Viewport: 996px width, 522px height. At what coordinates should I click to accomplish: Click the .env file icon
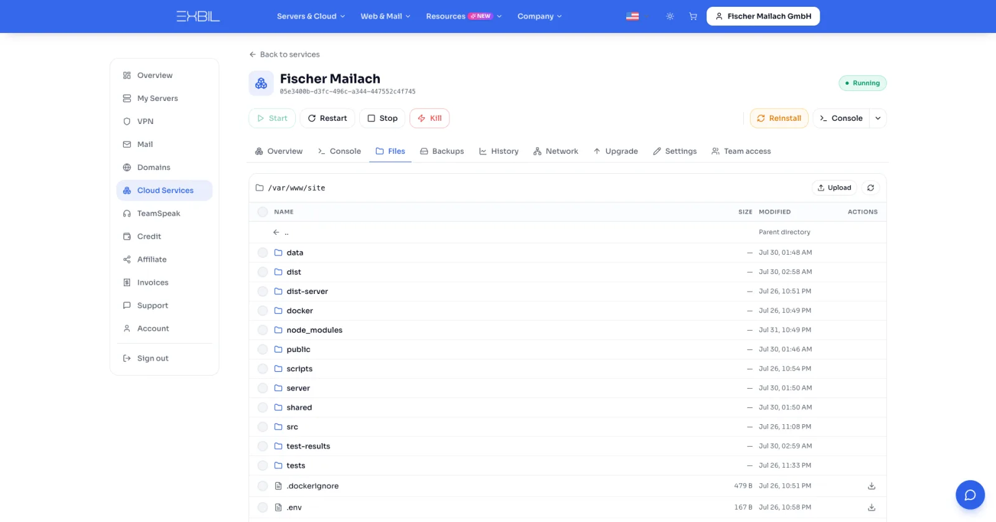pyautogui.click(x=278, y=507)
